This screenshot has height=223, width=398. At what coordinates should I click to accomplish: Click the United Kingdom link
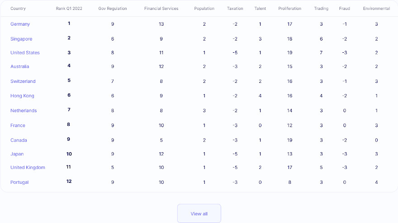[x=28, y=168]
